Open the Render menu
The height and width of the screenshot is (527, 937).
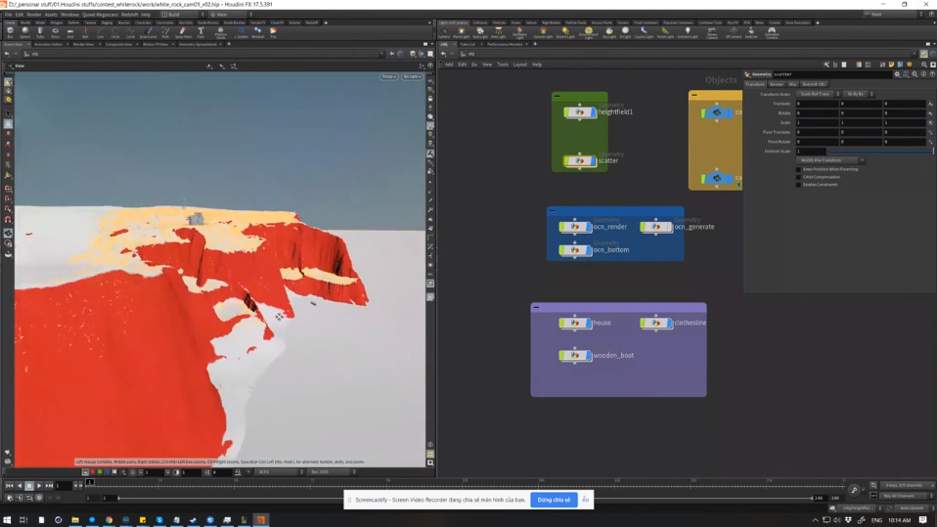click(x=34, y=15)
